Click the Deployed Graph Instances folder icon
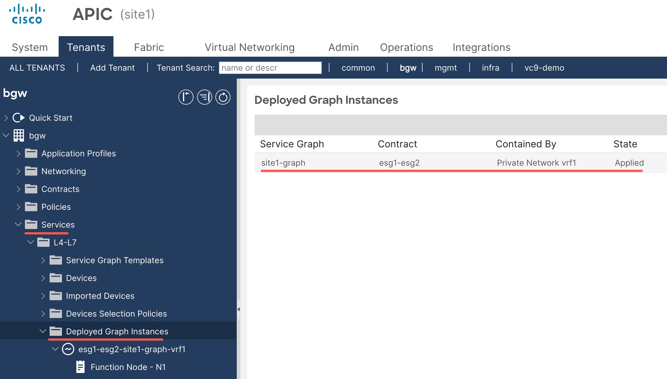667x379 pixels. [56, 331]
